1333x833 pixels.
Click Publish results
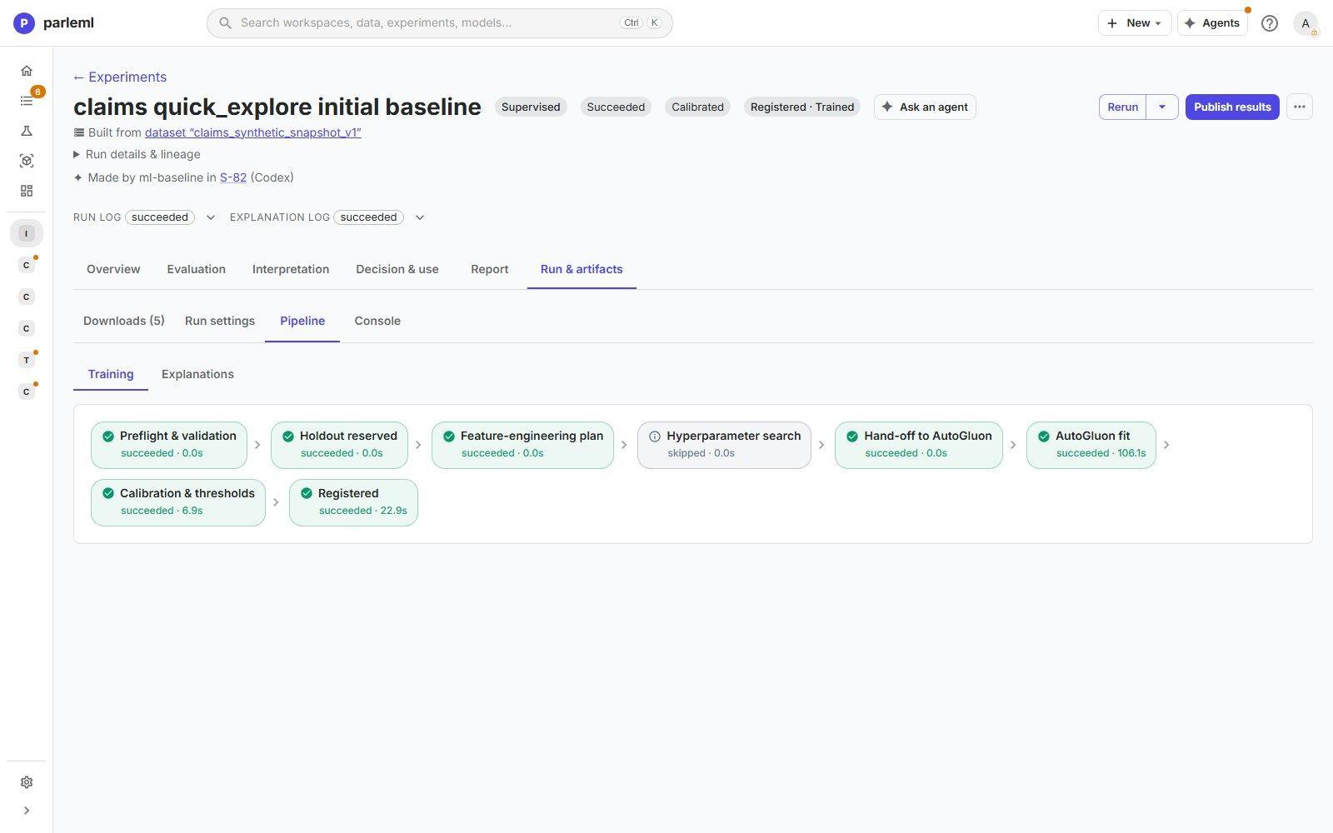pos(1232,107)
